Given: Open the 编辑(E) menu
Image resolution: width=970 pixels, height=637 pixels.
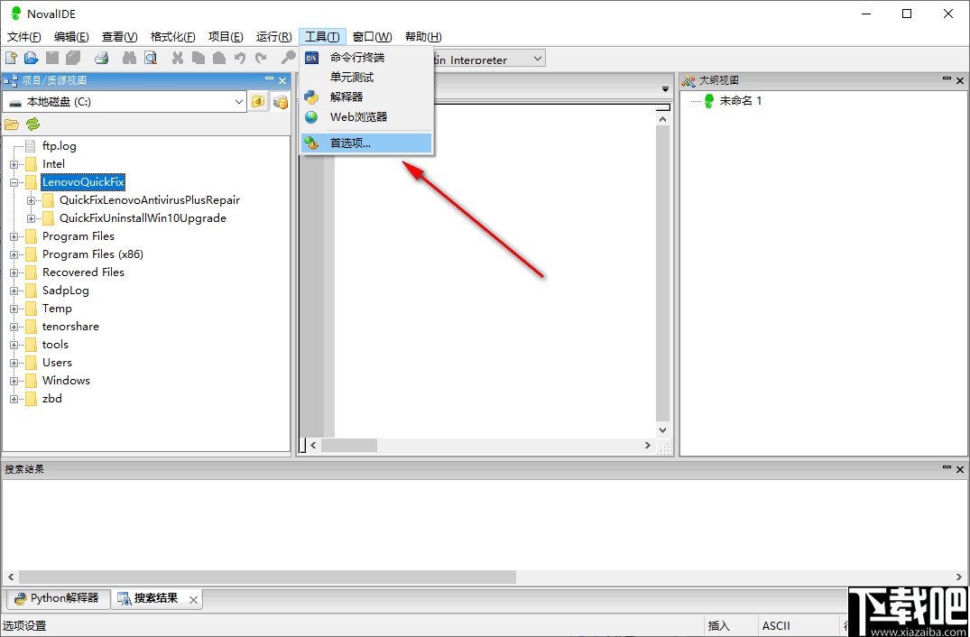Looking at the screenshot, I should coord(72,36).
